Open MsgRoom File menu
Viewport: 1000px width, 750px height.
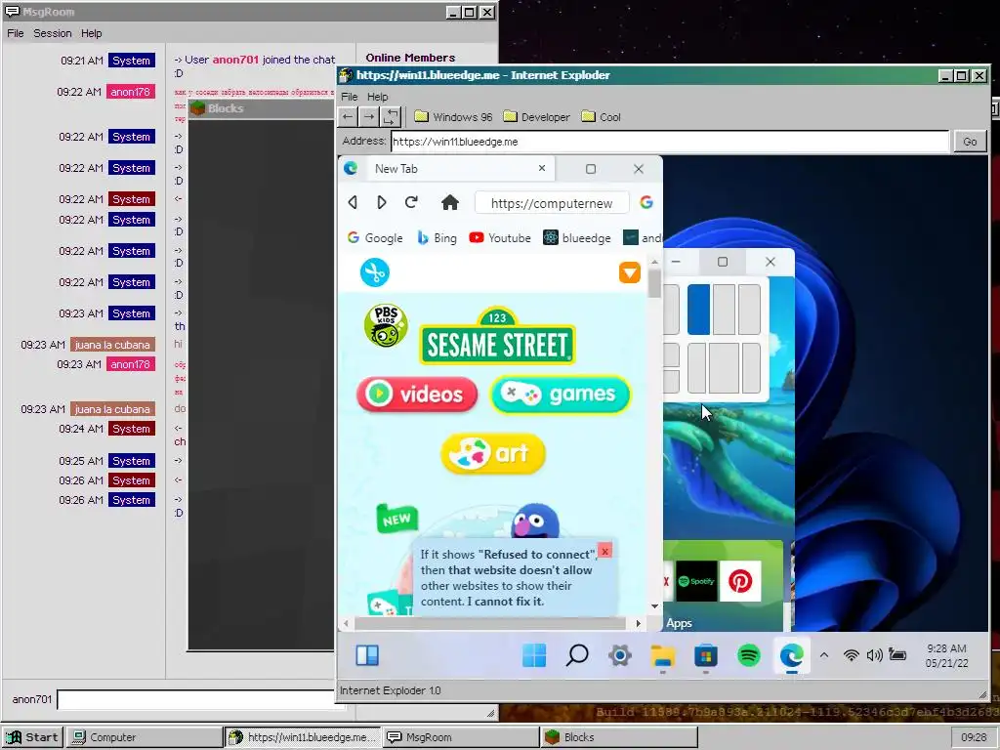click(x=16, y=33)
